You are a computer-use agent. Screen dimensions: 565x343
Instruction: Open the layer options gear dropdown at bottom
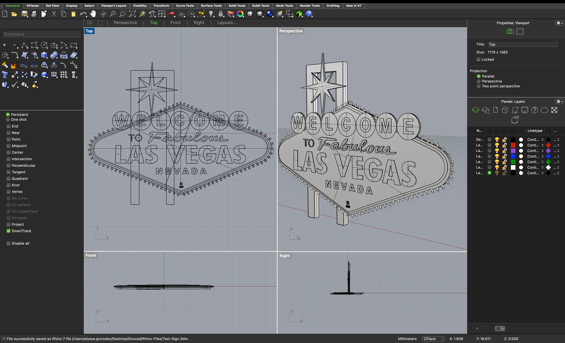tap(500, 329)
